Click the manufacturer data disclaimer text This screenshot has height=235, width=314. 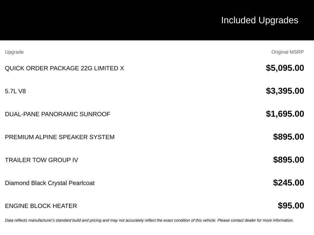coord(149,220)
